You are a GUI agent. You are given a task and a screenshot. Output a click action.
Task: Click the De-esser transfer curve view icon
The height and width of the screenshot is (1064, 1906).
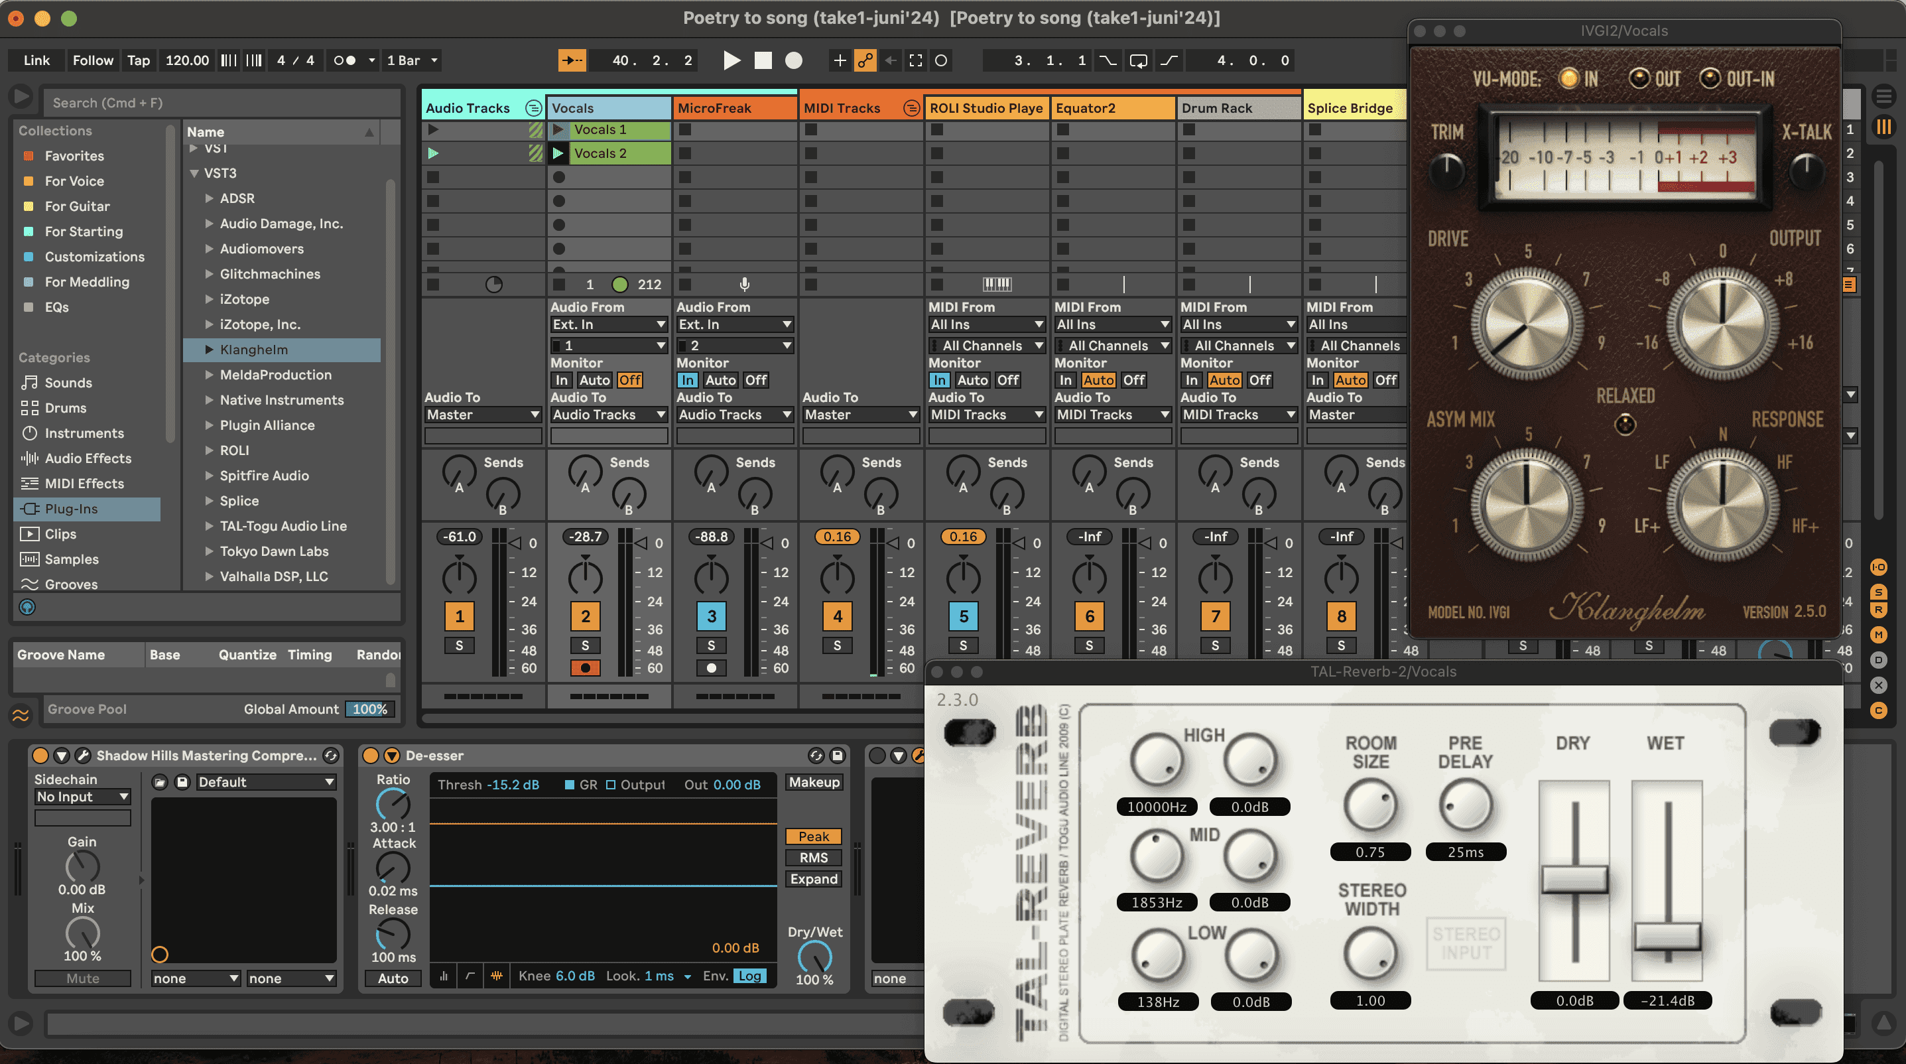(x=470, y=976)
